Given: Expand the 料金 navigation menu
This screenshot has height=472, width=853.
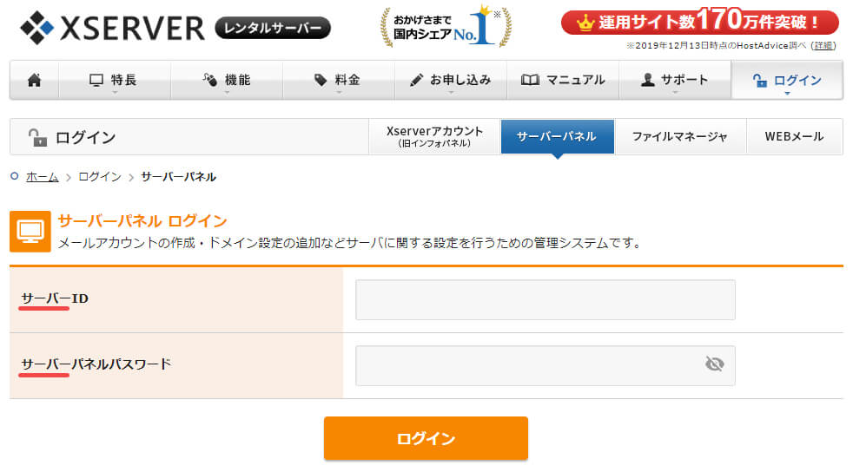Looking at the screenshot, I should click(338, 80).
